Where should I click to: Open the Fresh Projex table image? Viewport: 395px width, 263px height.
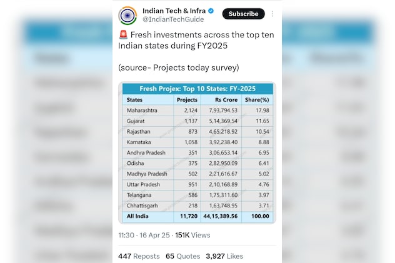tap(197, 152)
